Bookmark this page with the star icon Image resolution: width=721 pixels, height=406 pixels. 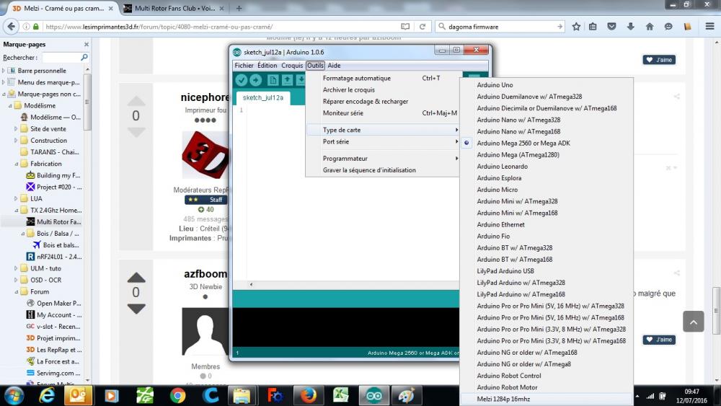[576, 27]
